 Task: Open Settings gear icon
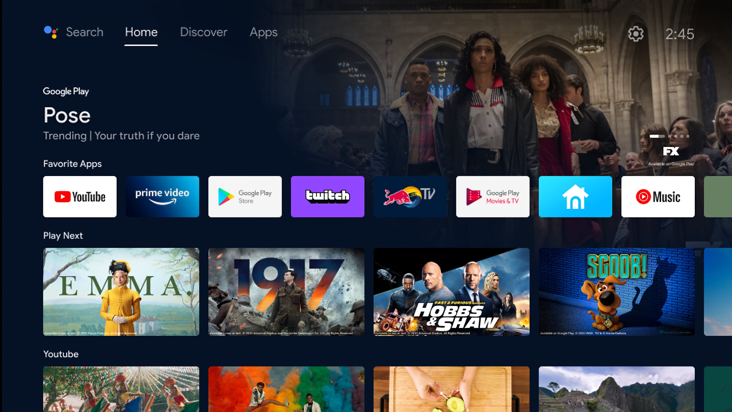(636, 33)
